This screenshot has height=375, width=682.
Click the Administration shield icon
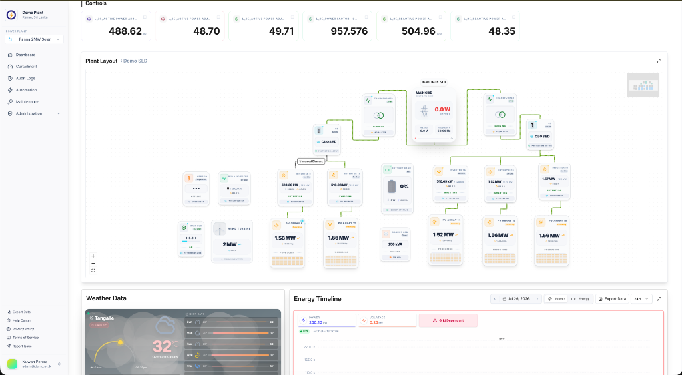[x=10, y=113]
